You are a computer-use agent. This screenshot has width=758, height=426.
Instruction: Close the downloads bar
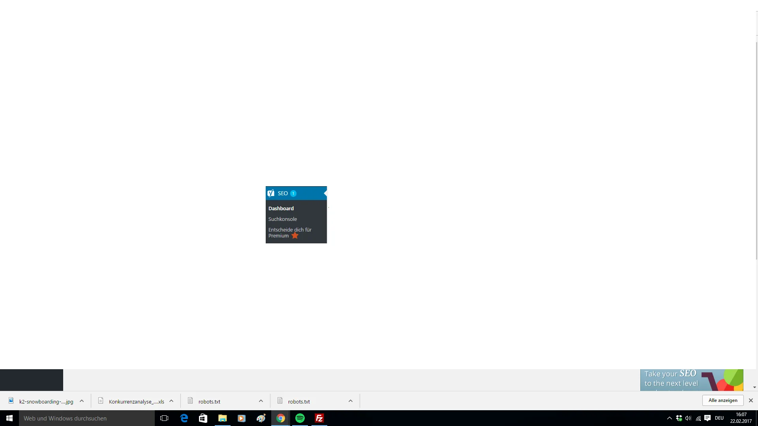pyautogui.click(x=751, y=400)
